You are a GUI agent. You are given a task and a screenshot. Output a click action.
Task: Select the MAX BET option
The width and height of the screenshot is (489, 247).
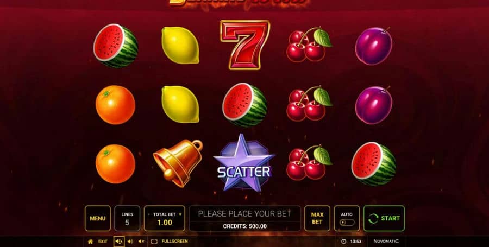tap(317, 218)
